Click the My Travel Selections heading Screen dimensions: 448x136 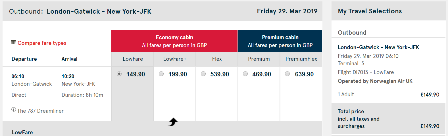pyautogui.click(x=370, y=11)
